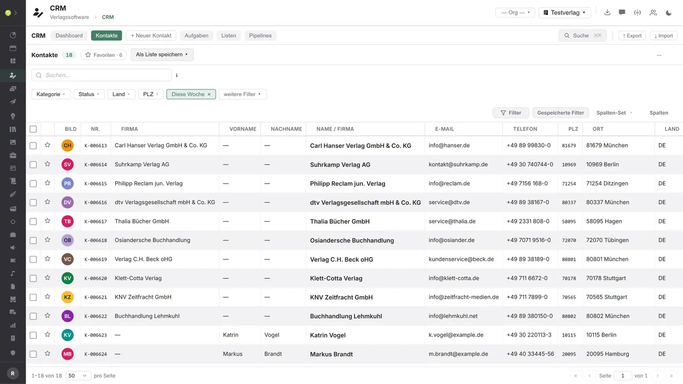Switch to the Dashboard tab
The image size is (683, 384).
point(69,36)
